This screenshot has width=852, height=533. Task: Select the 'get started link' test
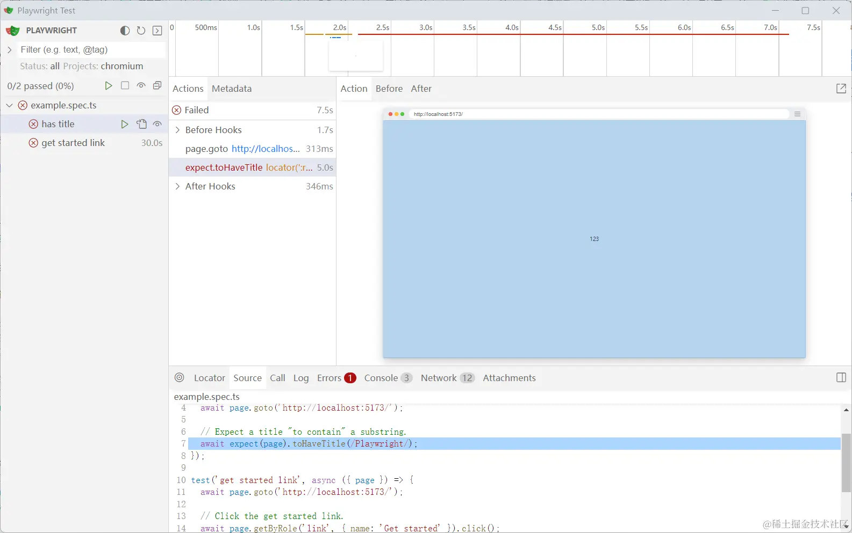click(84, 143)
